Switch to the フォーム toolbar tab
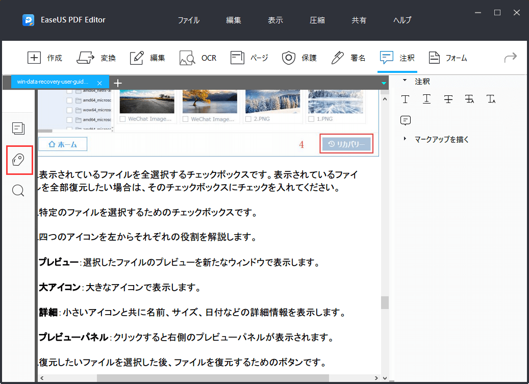The width and height of the screenshot is (529, 384). (x=448, y=58)
